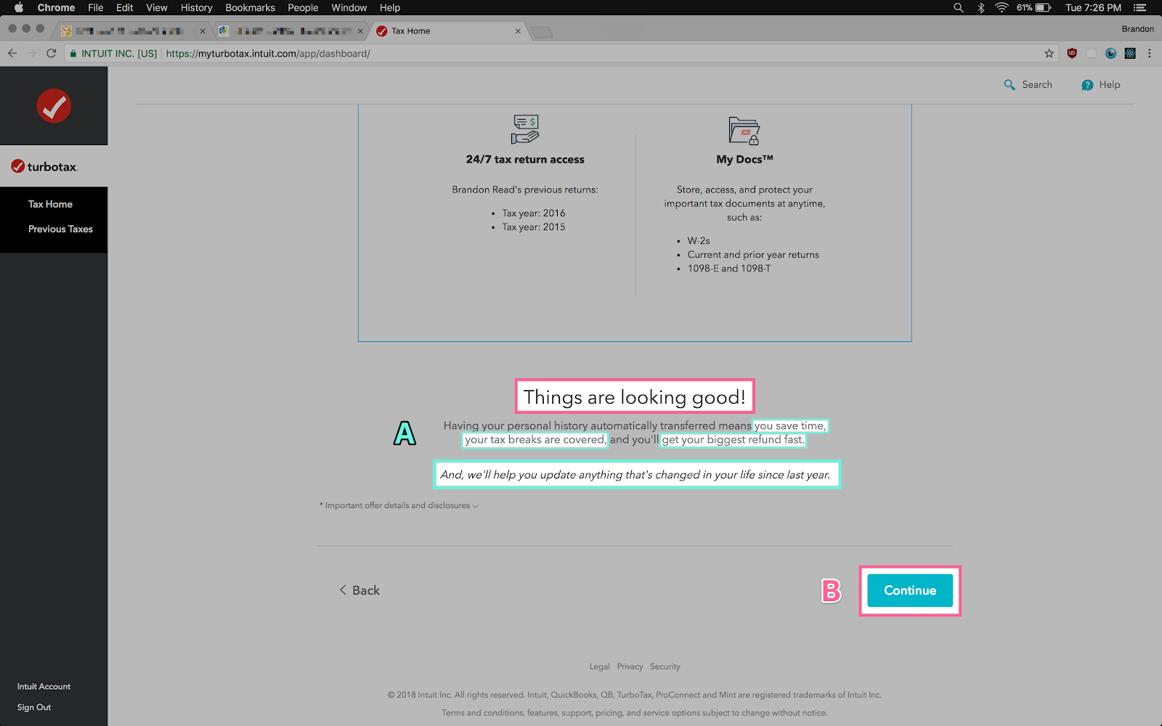Open the Notification Center icon
Screen dimensions: 1162x726
pos(1140,7)
